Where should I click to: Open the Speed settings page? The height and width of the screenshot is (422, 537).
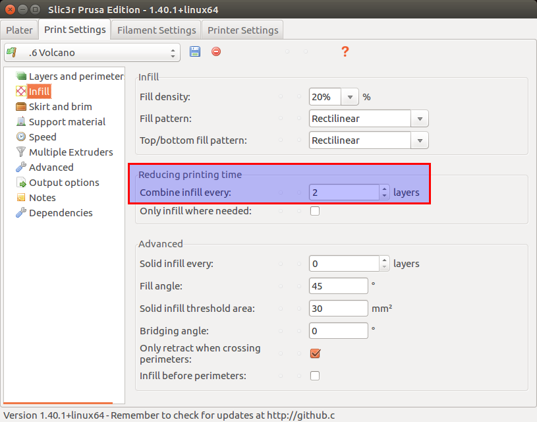click(42, 136)
